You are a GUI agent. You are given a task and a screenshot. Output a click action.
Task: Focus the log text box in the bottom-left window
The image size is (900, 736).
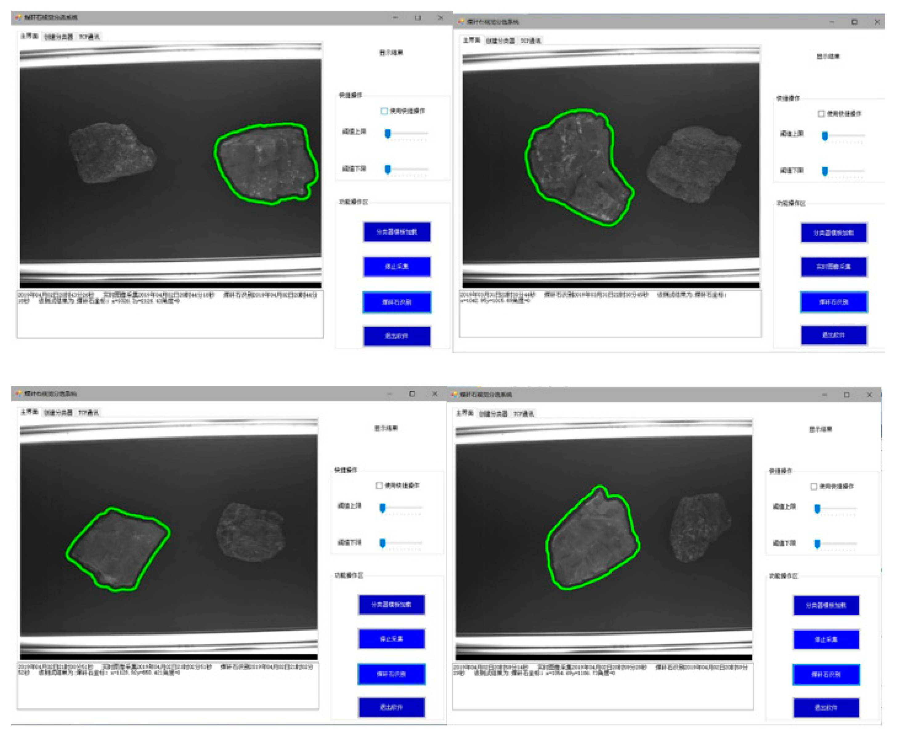168,685
